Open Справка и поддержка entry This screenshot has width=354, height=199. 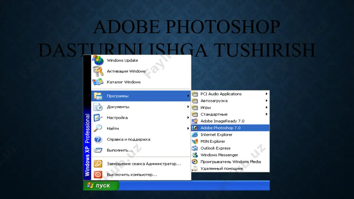click(141, 139)
